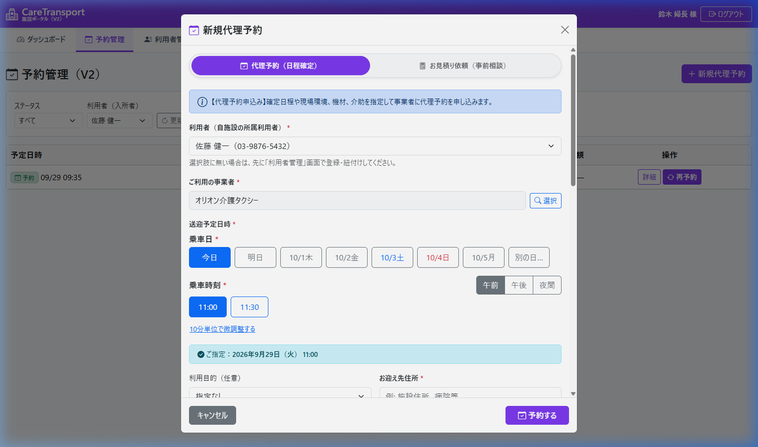Viewport: 758px width, 447px height.
Task: Click background 新規代理予約 button
Action: (717, 74)
